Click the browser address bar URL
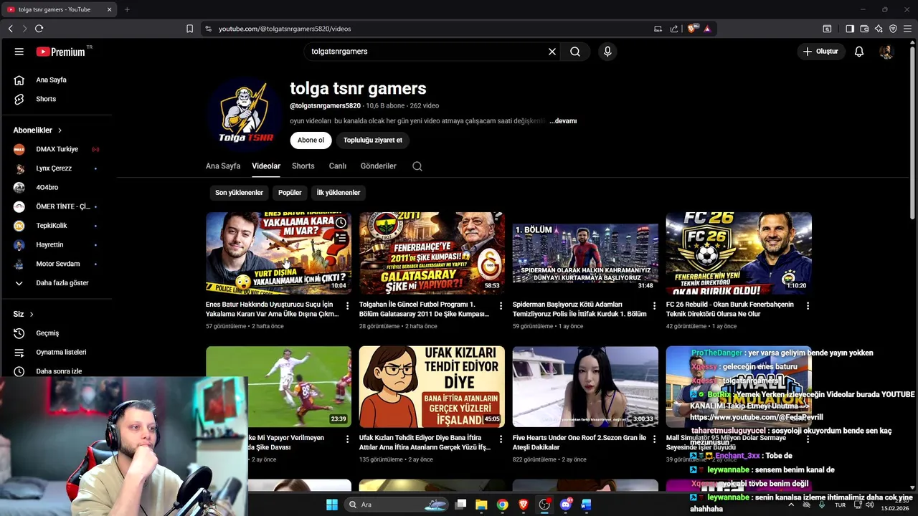 [285, 29]
